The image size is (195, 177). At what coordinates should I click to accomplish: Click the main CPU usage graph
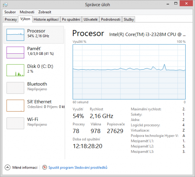(x=129, y=72)
